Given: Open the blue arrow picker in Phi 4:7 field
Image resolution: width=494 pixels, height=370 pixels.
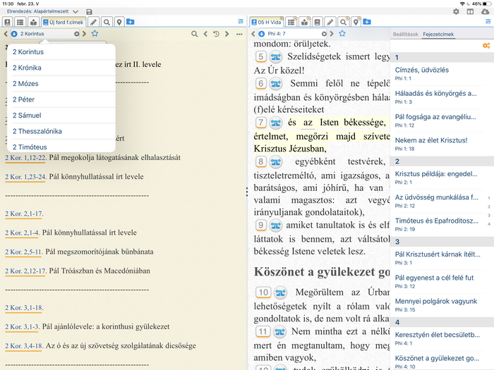Looking at the screenshot, I should click(x=262, y=34).
